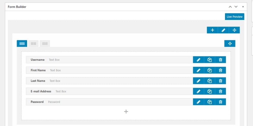Open the Live Preview
The image size is (253, 126).
click(235, 17)
